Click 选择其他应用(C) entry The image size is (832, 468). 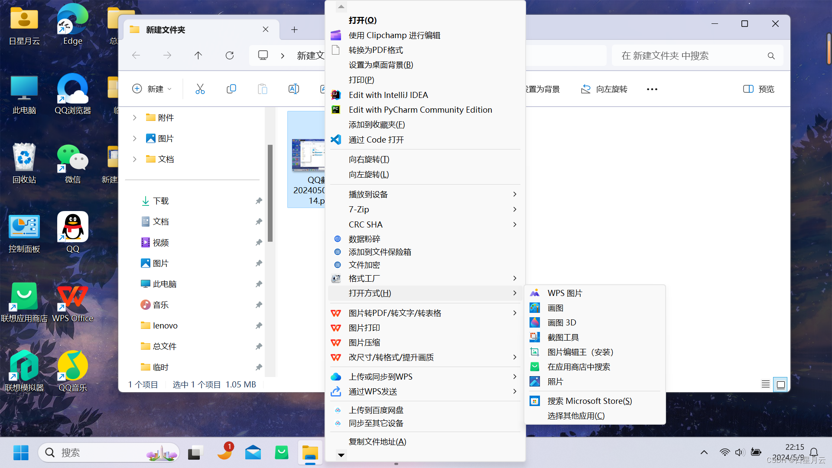595,416
